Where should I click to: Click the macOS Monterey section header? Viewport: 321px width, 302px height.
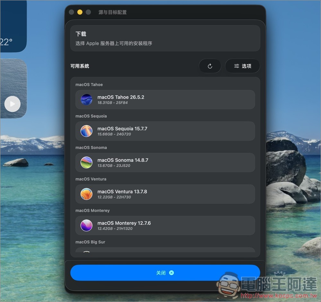(92, 211)
